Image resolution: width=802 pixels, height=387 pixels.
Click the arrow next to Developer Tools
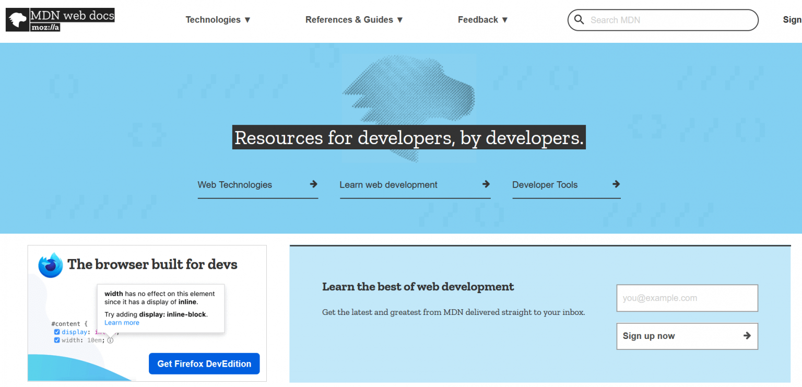616,184
